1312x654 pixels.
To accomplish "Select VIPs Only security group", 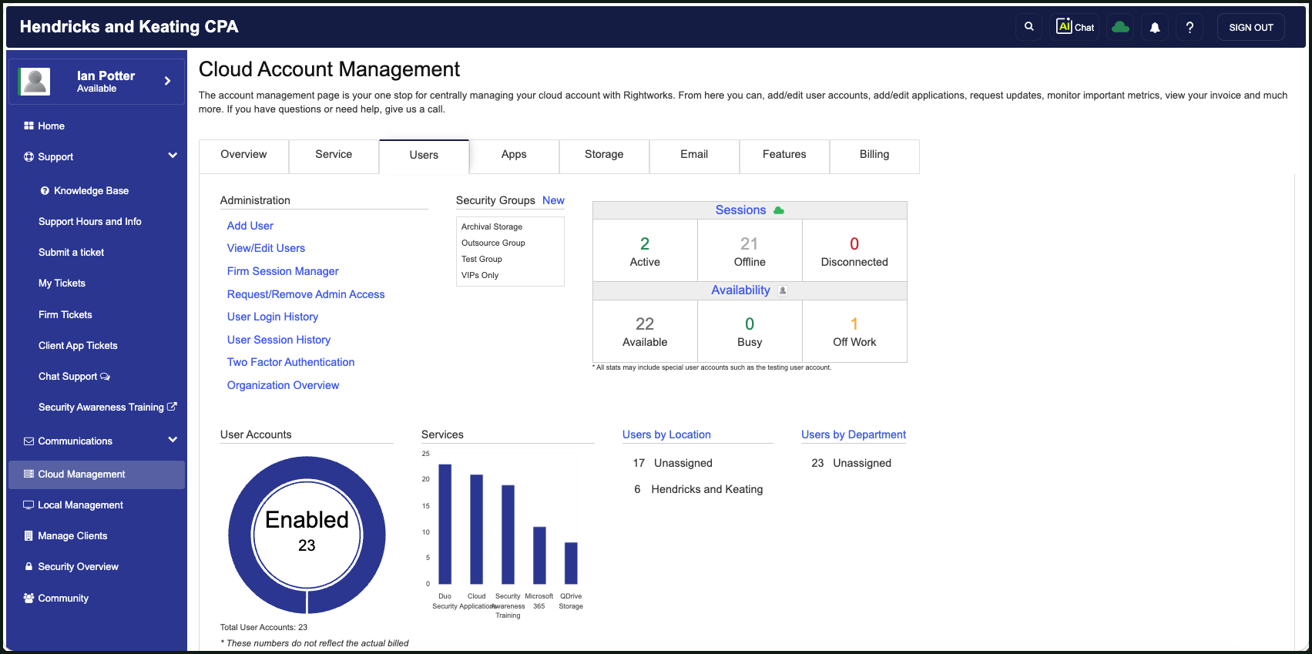I will click(x=480, y=275).
